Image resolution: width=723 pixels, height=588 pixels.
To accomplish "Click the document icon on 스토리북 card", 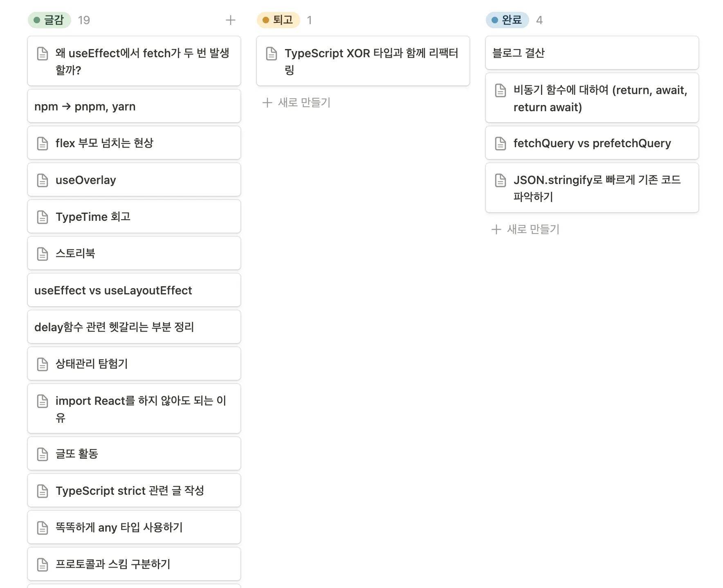I will coord(43,253).
